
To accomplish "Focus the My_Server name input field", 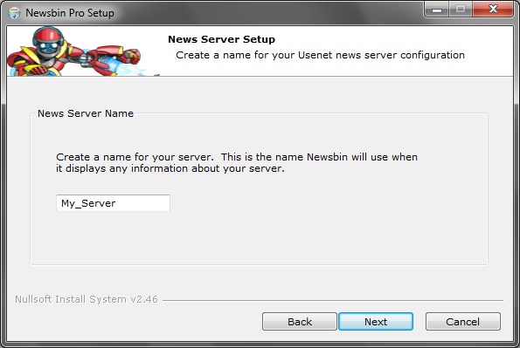I will click(113, 203).
